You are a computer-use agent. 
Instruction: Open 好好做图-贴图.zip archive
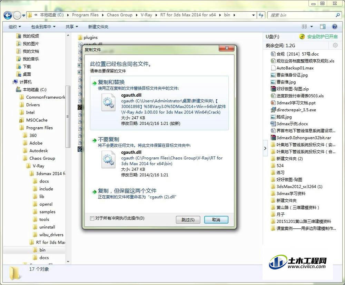point(293,89)
